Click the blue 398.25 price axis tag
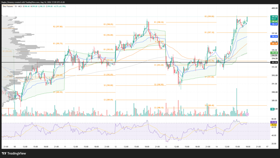 pos(274,24)
